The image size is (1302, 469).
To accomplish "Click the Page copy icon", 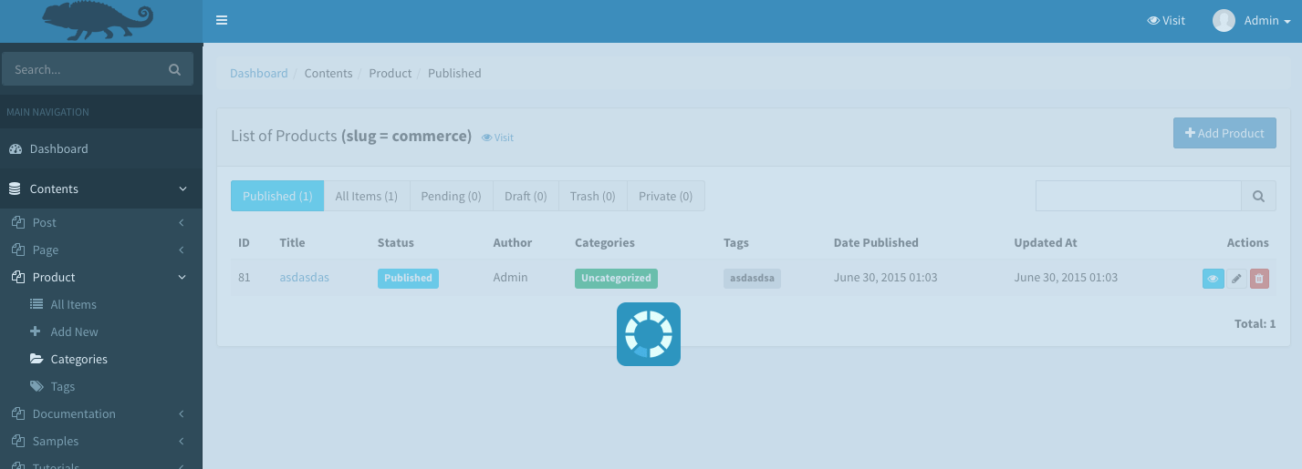I will click(x=18, y=250).
